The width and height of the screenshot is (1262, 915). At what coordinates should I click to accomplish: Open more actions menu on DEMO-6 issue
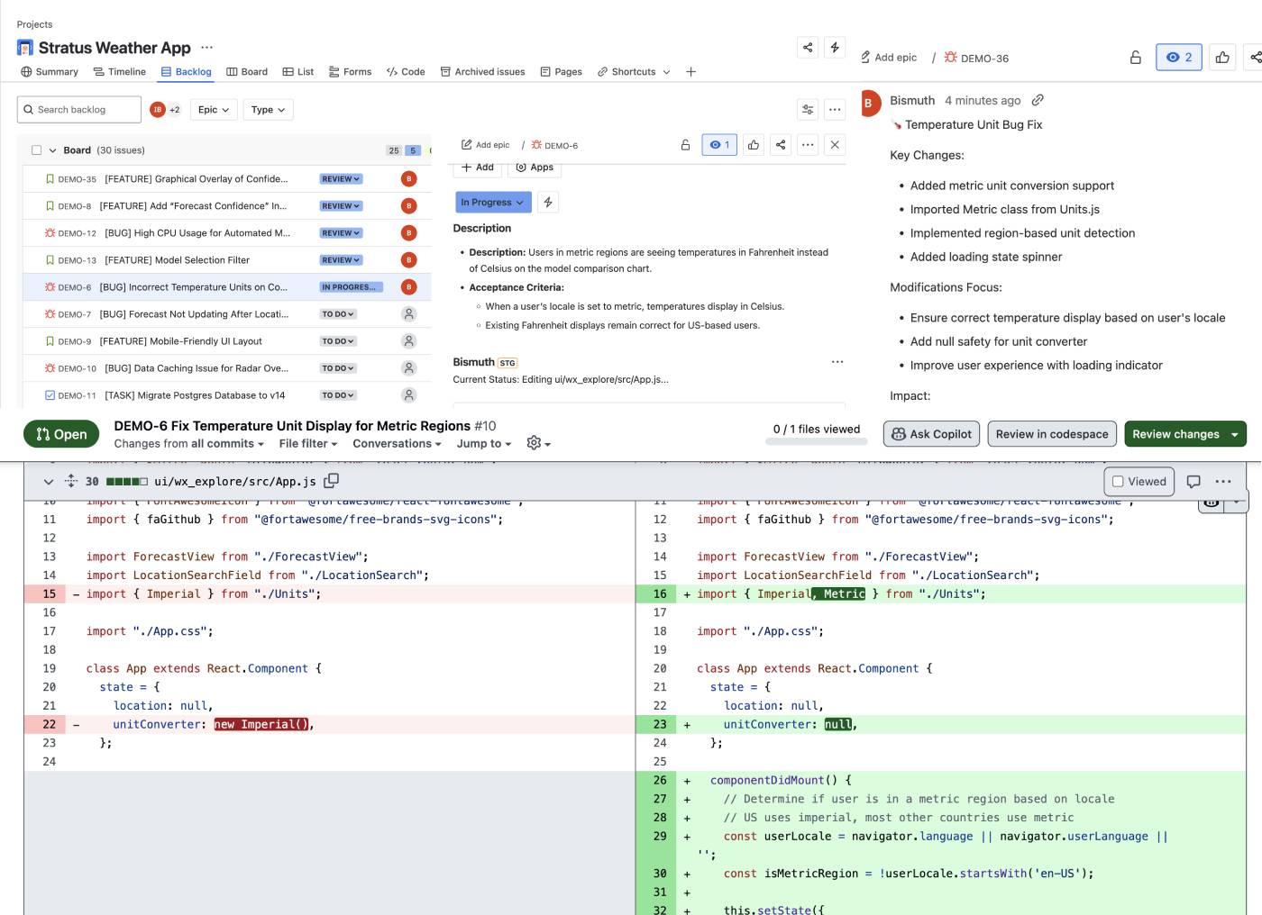pyautogui.click(x=808, y=145)
